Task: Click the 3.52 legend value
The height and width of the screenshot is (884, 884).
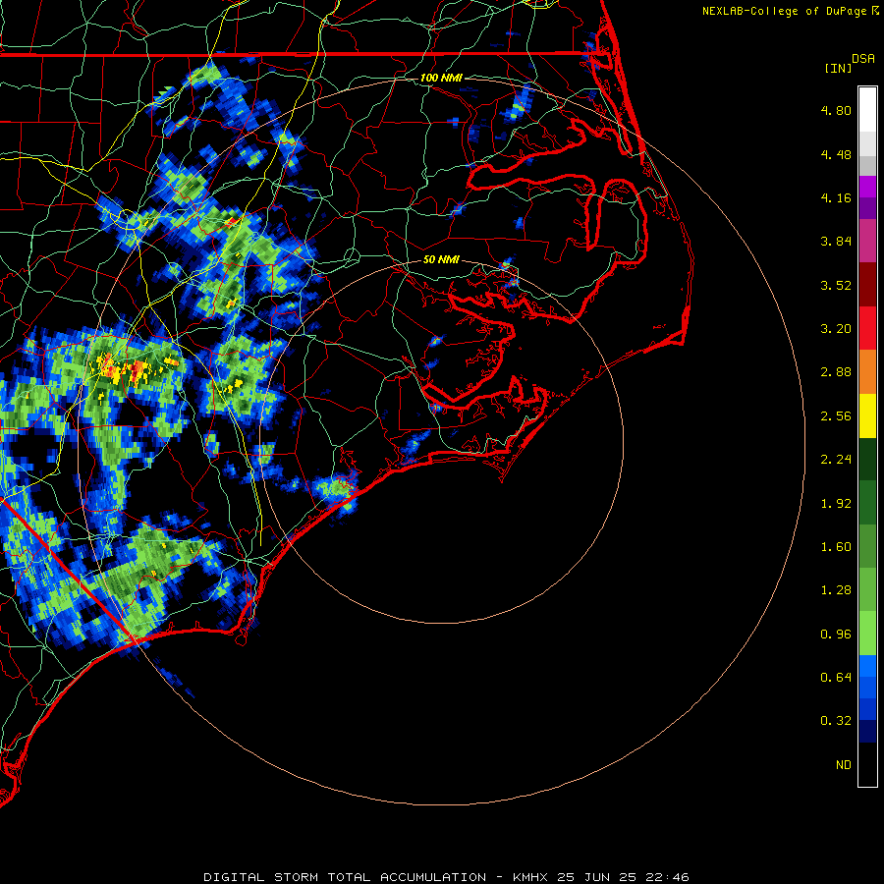Action: pyautogui.click(x=836, y=285)
